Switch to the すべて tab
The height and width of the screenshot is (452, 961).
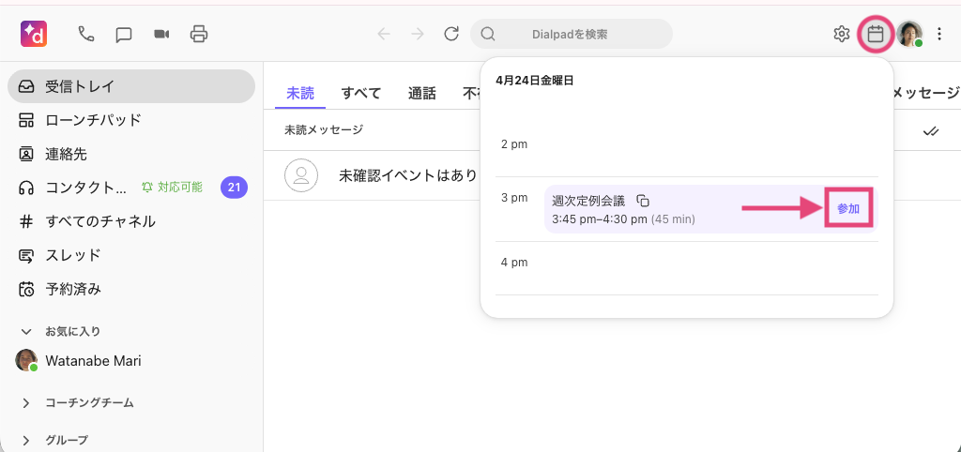(x=361, y=93)
